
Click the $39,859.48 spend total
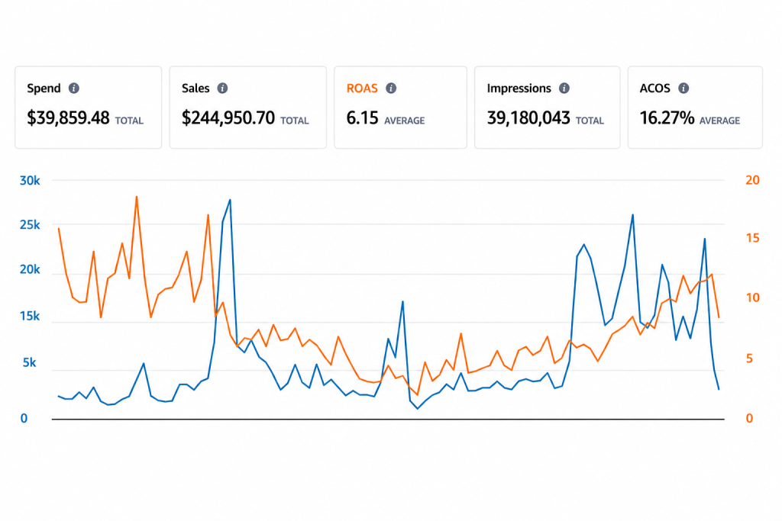[x=68, y=118]
